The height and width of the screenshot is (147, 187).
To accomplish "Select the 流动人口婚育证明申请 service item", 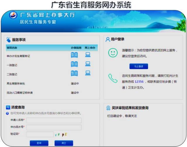I will point(20,93).
